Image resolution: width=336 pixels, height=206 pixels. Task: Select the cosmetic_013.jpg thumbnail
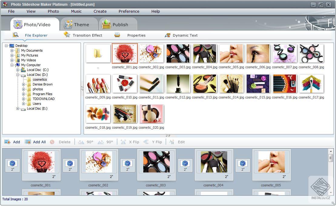[205, 83]
